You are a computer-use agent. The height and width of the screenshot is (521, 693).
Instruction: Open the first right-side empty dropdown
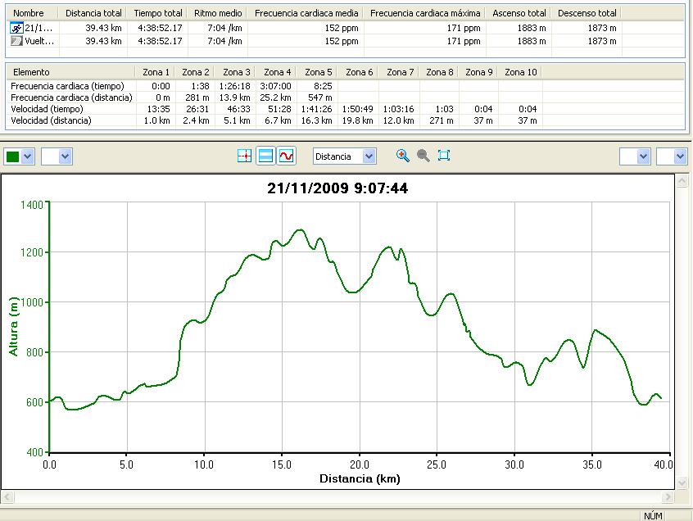[643, 156]
